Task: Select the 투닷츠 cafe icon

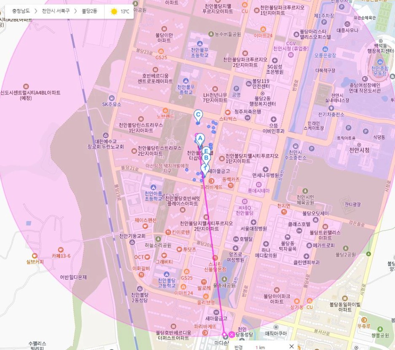Action: coord(179,249)
